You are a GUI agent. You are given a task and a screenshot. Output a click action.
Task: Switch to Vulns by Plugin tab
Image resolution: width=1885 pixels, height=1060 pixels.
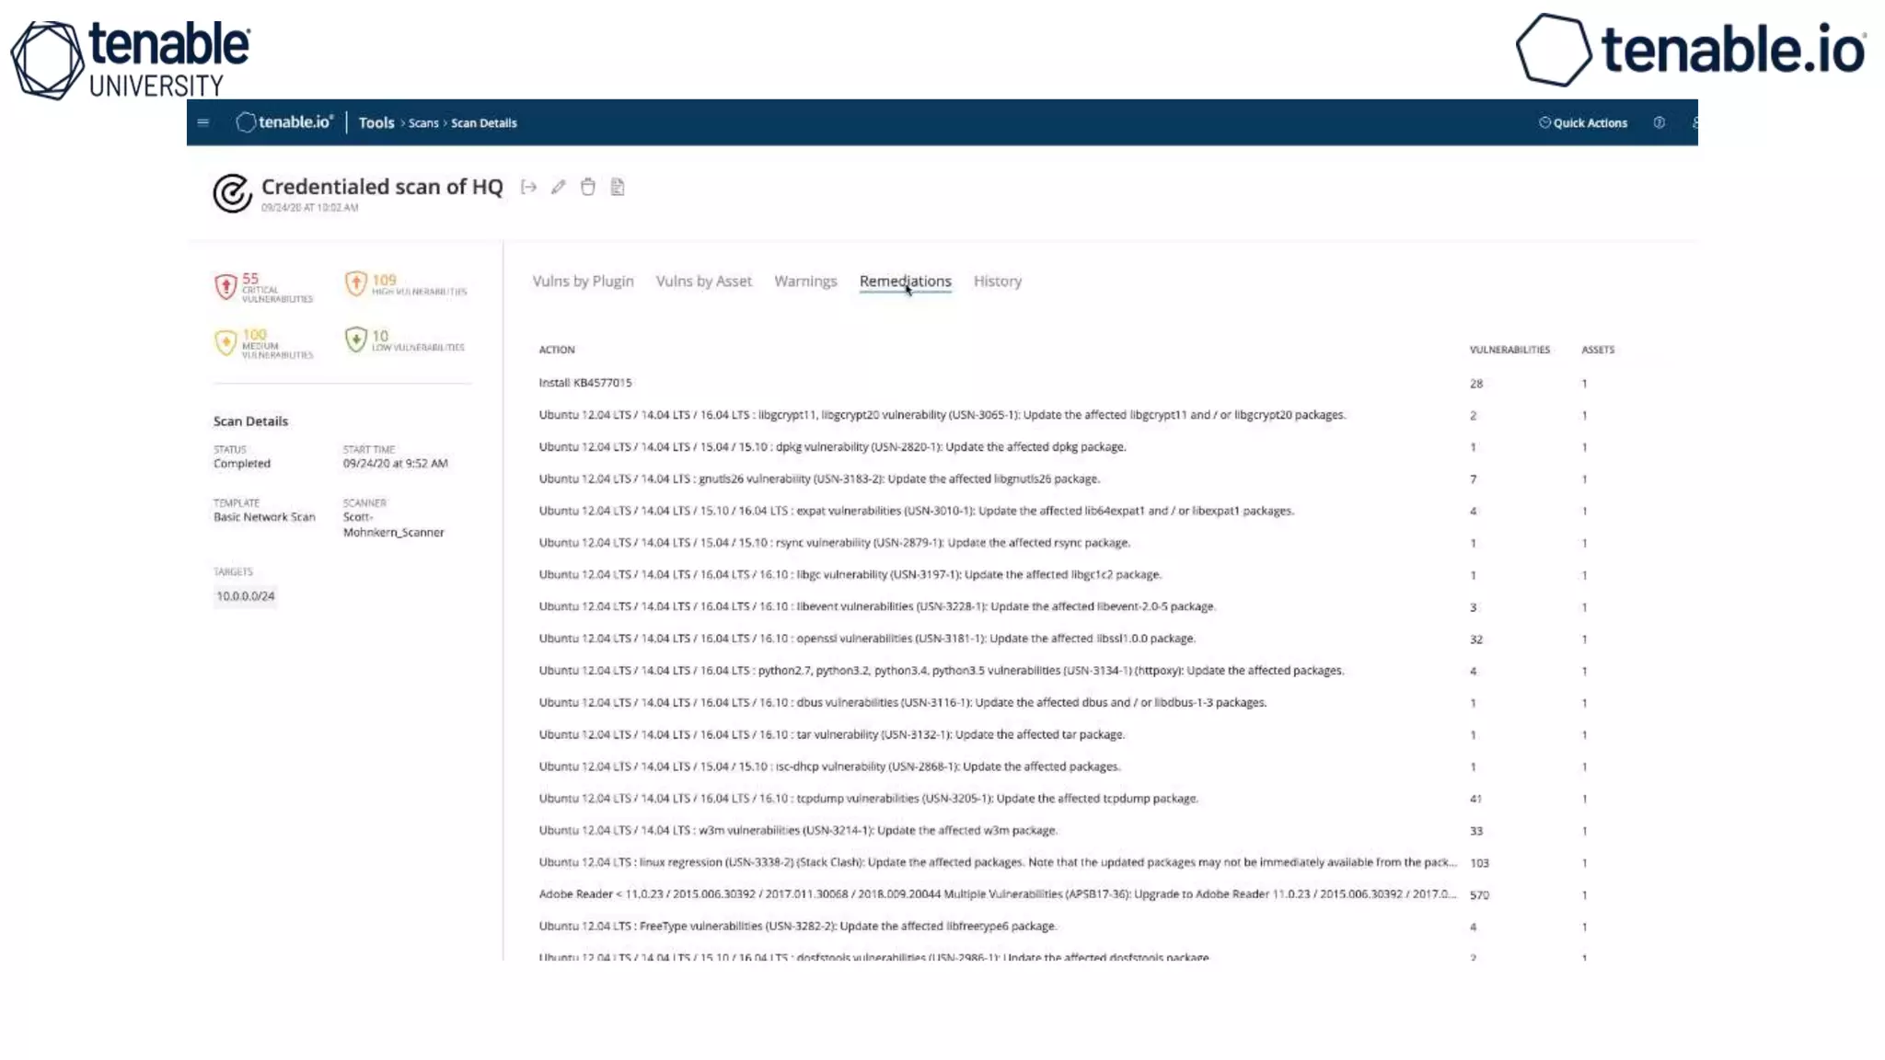click(x=583, y=282)
